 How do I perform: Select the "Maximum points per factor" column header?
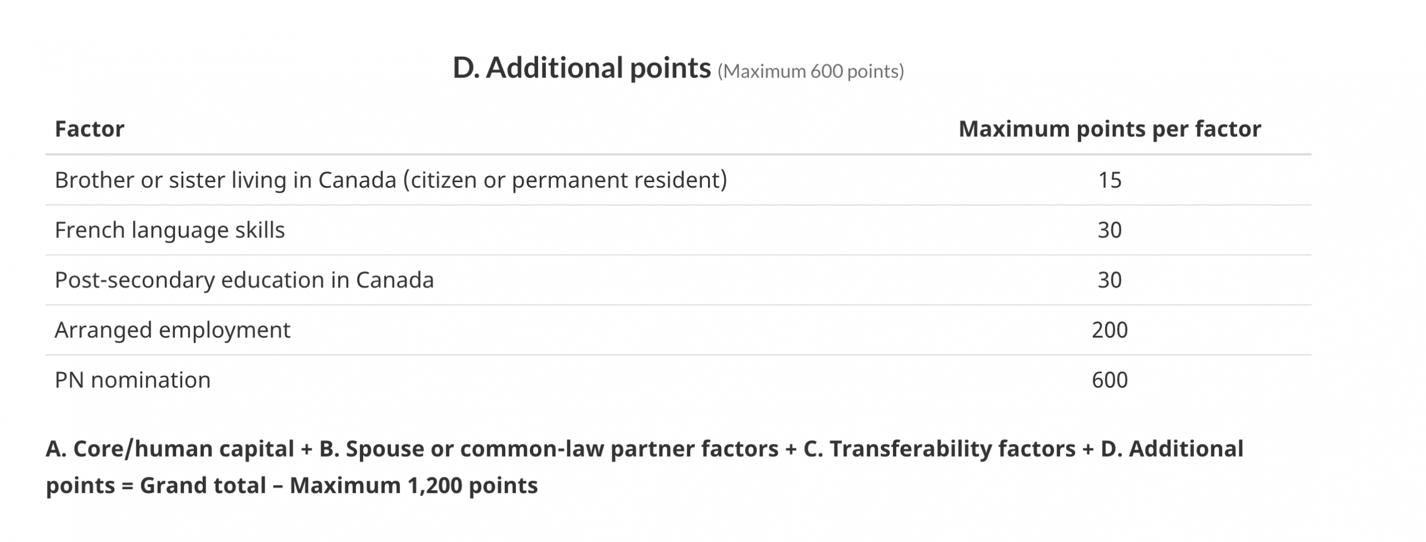point(1109,129)
